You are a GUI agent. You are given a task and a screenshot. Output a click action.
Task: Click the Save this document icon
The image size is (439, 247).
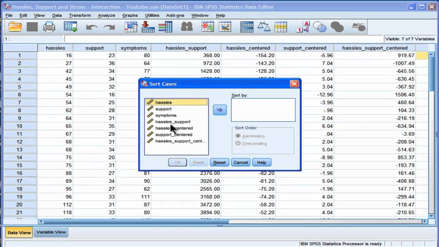[32, 27]
